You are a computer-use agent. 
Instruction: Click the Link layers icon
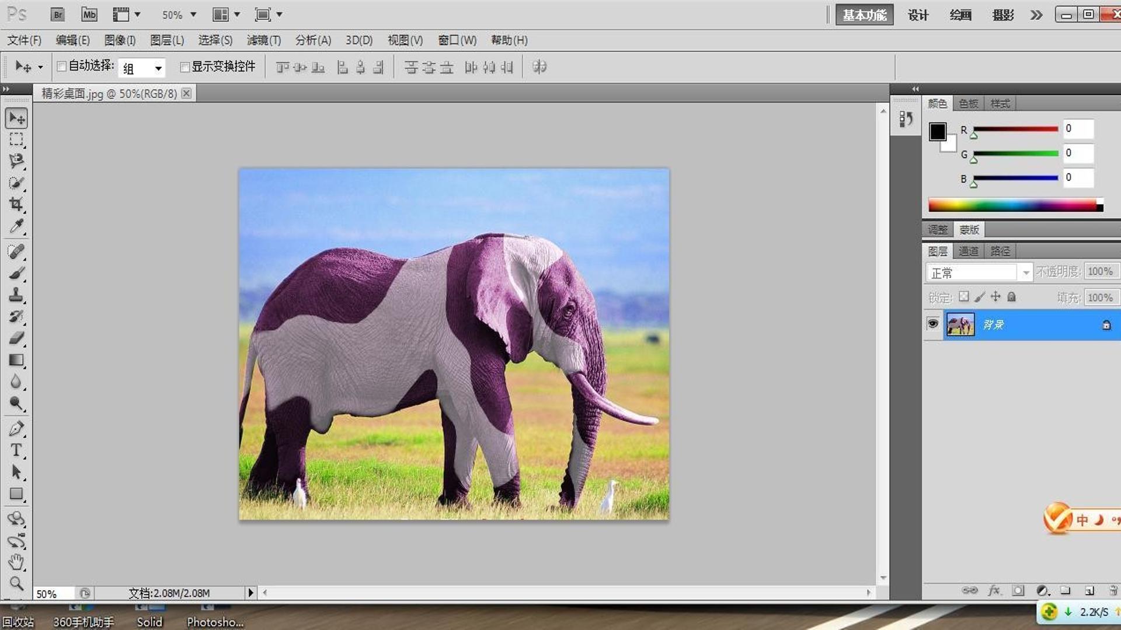click(969, 590)
